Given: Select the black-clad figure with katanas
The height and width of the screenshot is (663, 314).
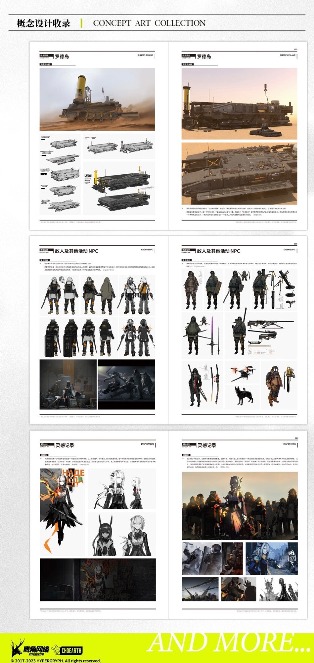Looking at the screenshot, I should (x=202, y=385).
